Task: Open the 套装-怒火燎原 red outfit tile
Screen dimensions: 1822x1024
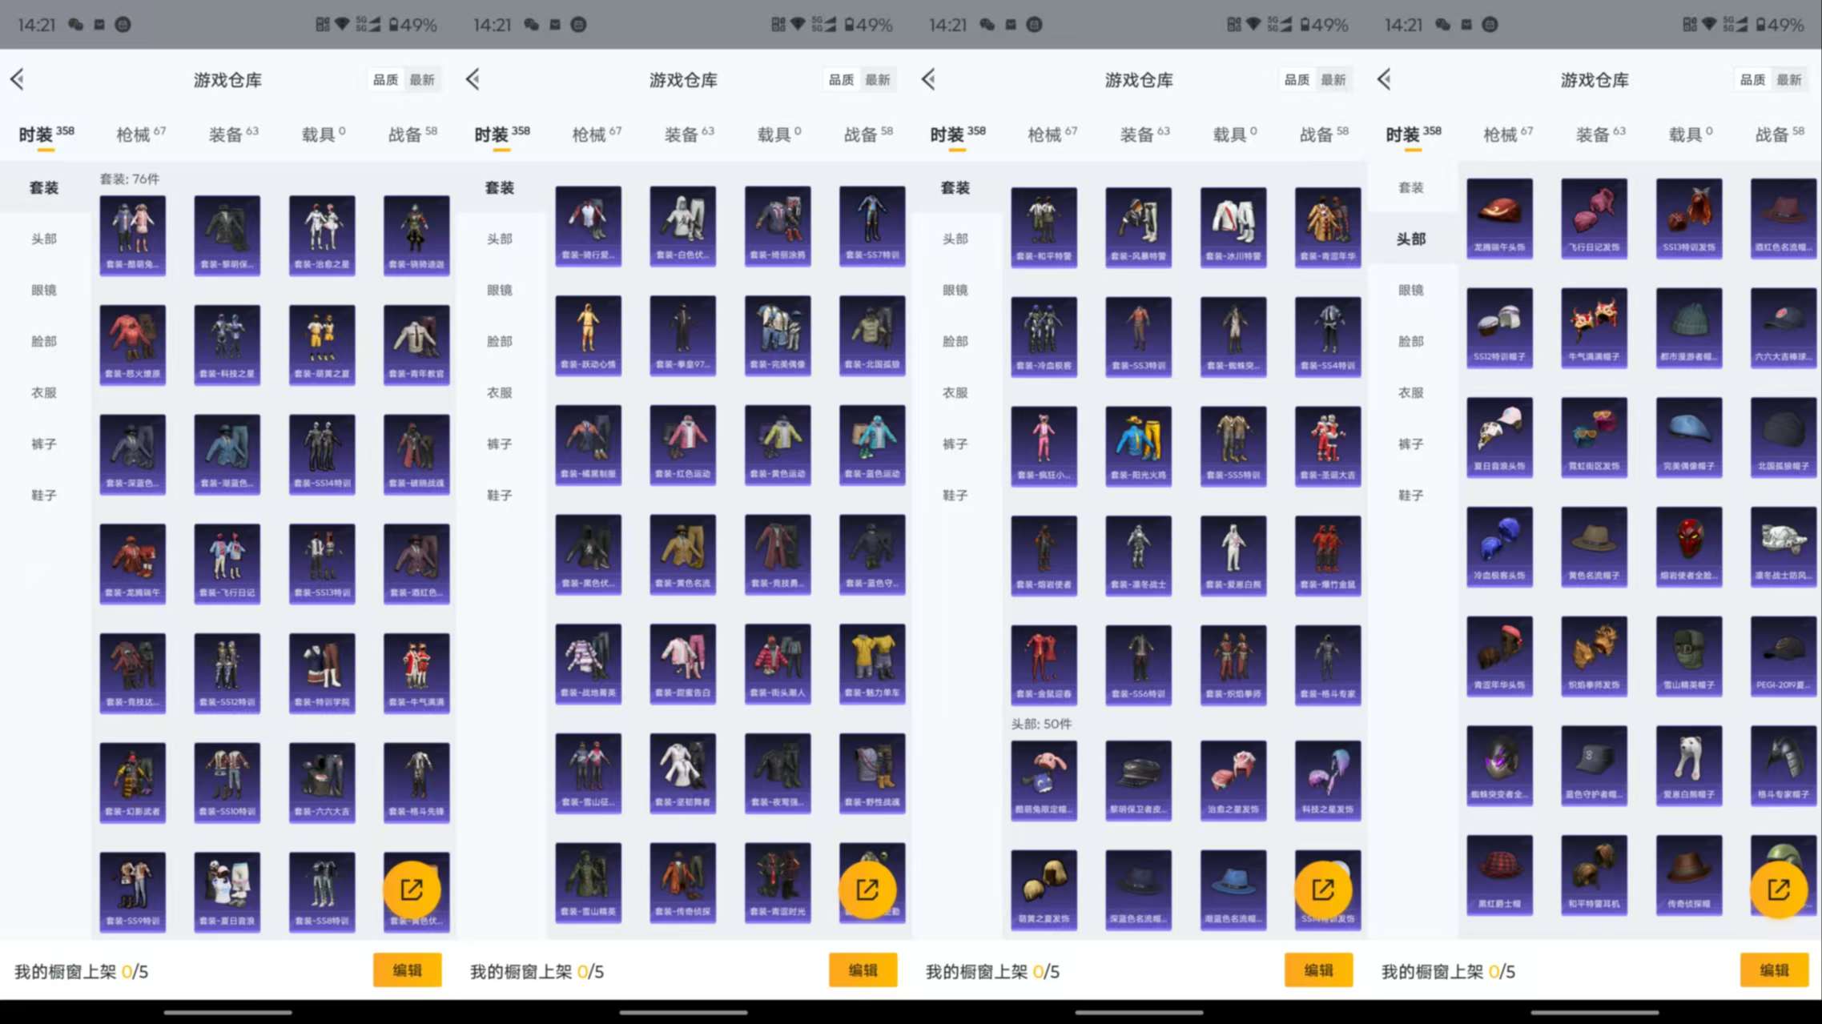Action: click(x=132, y=344)
